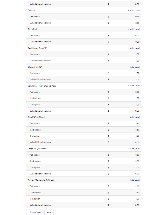The height and width of the screenshot is (215, 167).
Task: Click Small 14" 3rd option price
Action: pyautogui.click(x=124, y=136)
